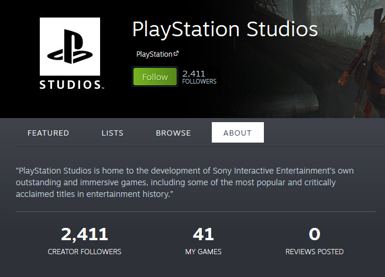The image size is (385, 277).
Task: Switch to the Lists tab
Action: [112, 133]
